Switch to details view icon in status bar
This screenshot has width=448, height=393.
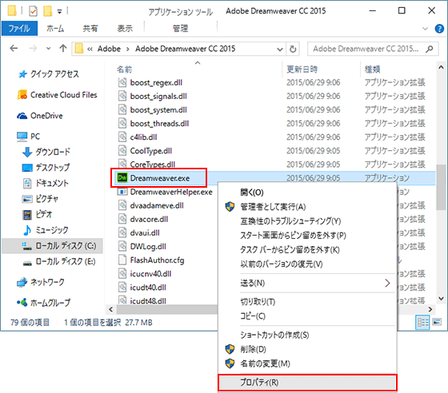click(x=422, y=323)
